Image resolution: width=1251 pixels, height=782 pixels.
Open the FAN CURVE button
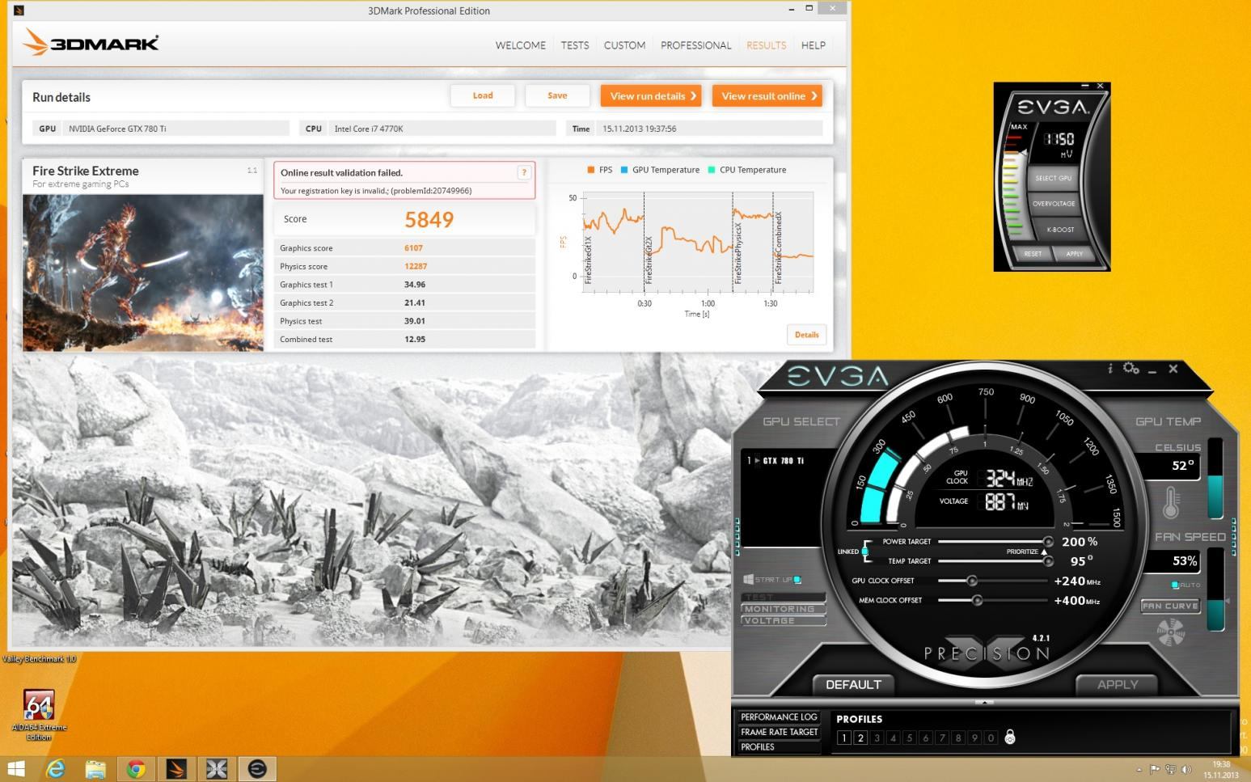pos(1169,606)
